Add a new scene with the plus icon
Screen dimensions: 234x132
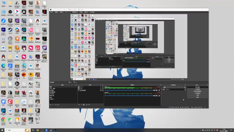point(51,105)
